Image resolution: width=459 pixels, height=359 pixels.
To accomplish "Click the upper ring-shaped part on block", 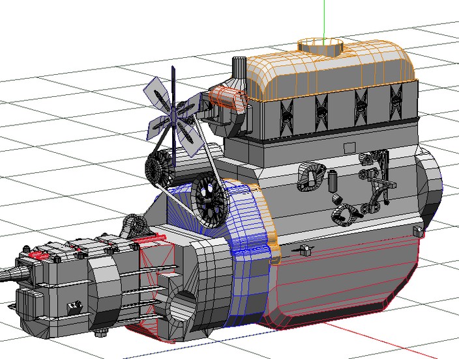I will tap(310, 177).
